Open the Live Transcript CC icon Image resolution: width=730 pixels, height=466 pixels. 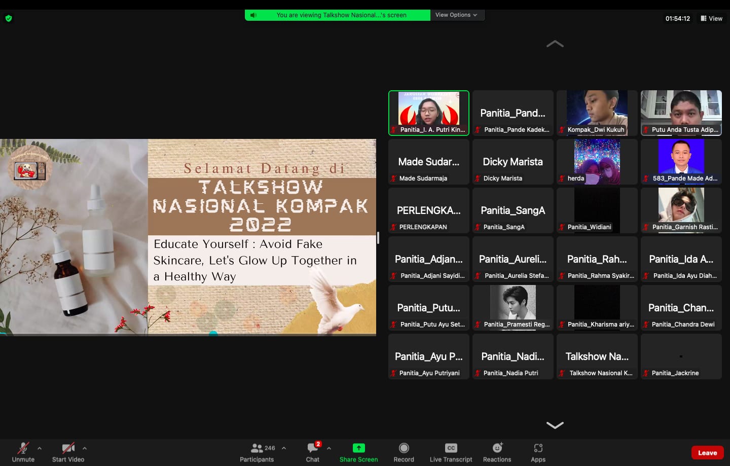point(451,448)
